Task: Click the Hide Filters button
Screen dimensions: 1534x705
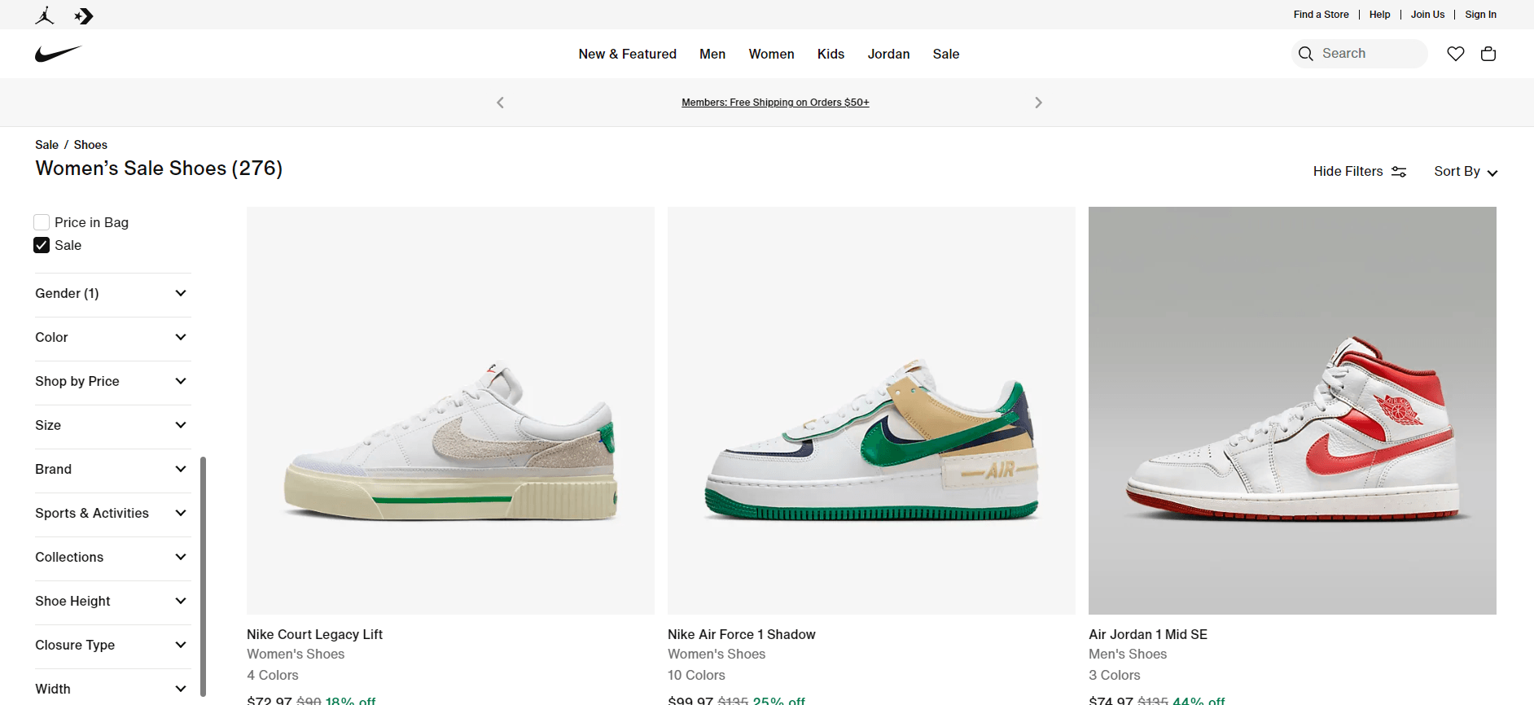Action: (1359, 172)
